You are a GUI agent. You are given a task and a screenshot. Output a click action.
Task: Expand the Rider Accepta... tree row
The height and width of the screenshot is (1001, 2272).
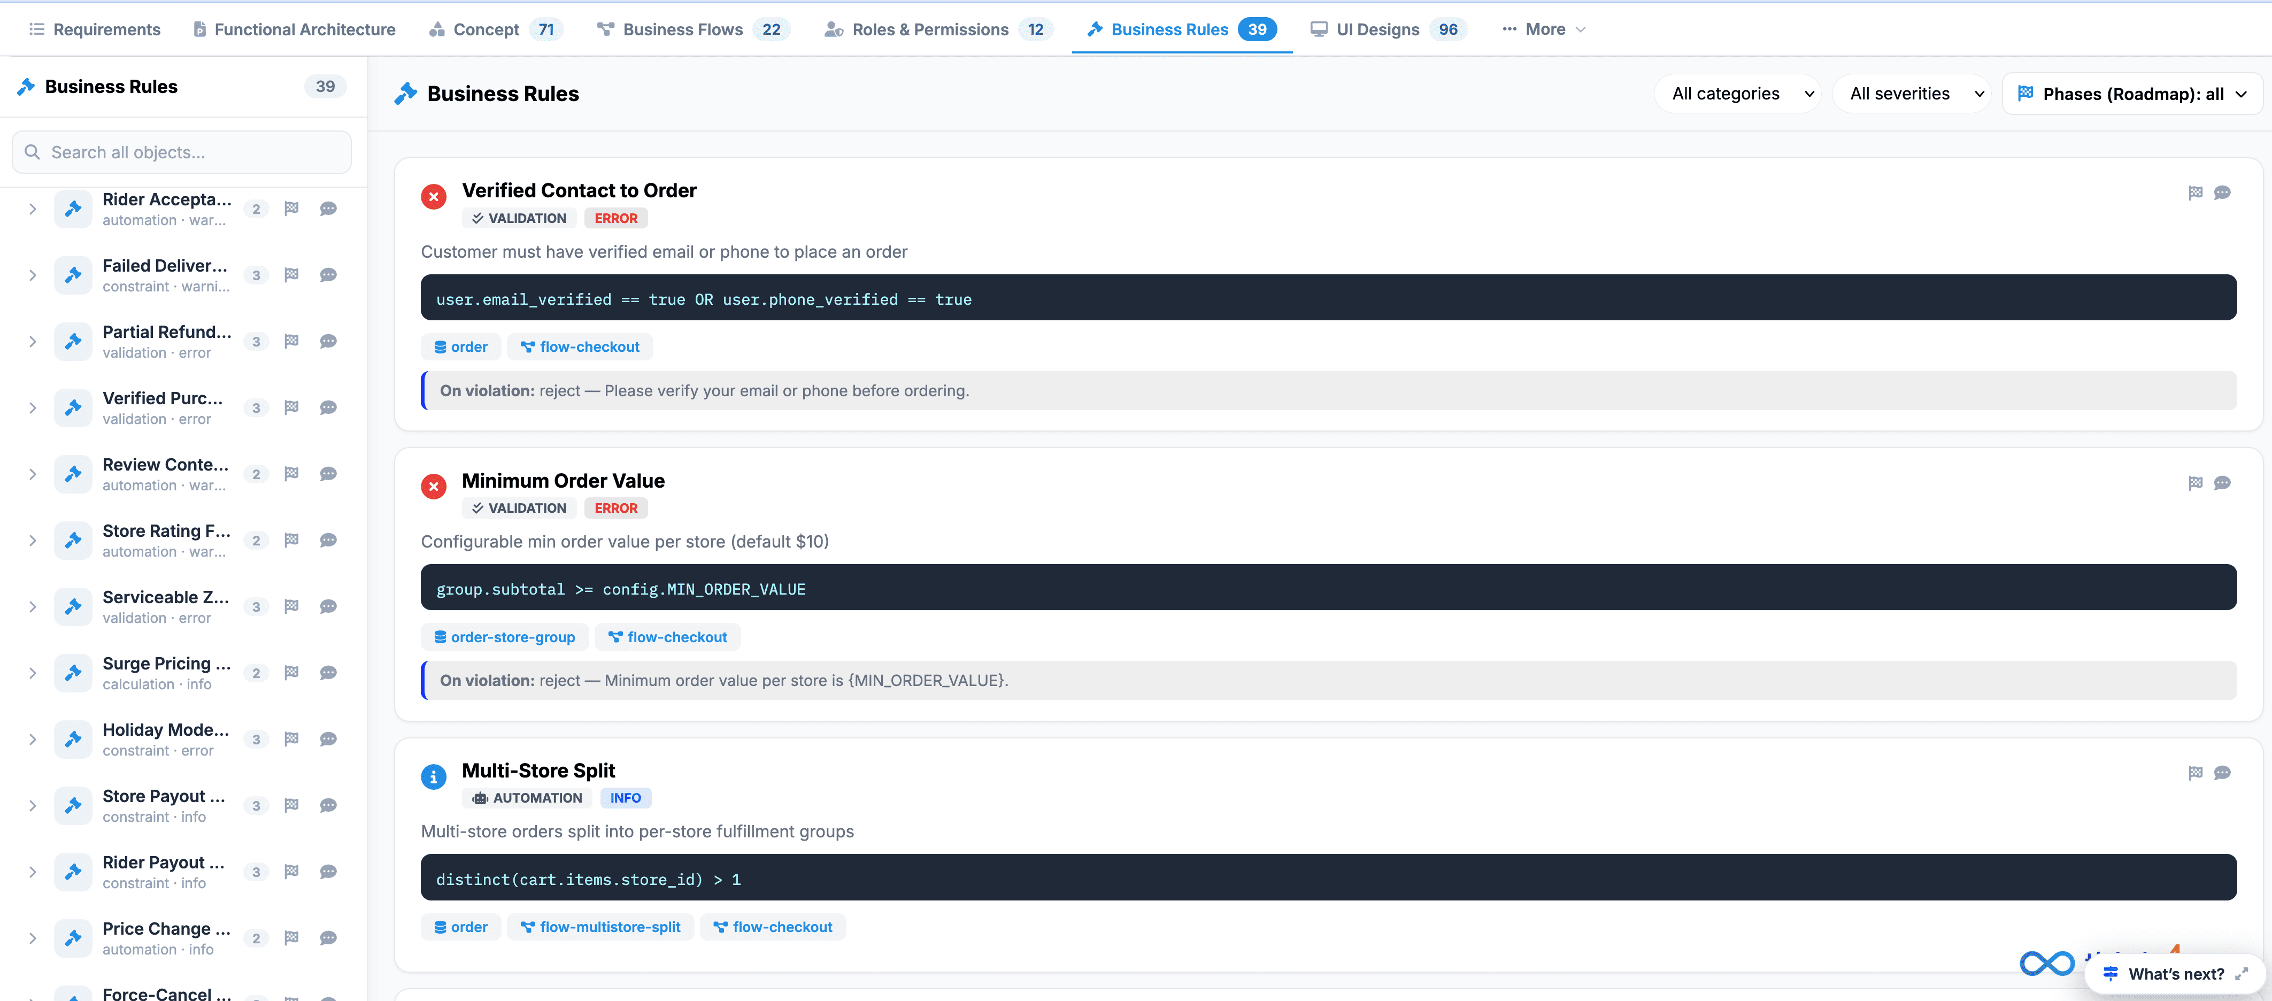coord(33,209)
